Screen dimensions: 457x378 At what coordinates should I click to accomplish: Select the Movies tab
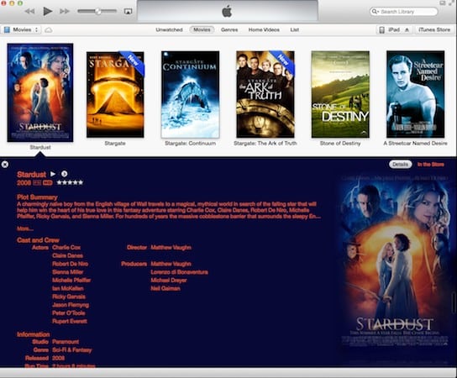pos(202,29)
